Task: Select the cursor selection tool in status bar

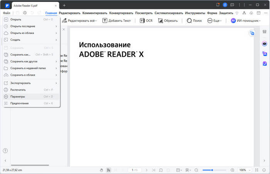Action: (108, 170)
